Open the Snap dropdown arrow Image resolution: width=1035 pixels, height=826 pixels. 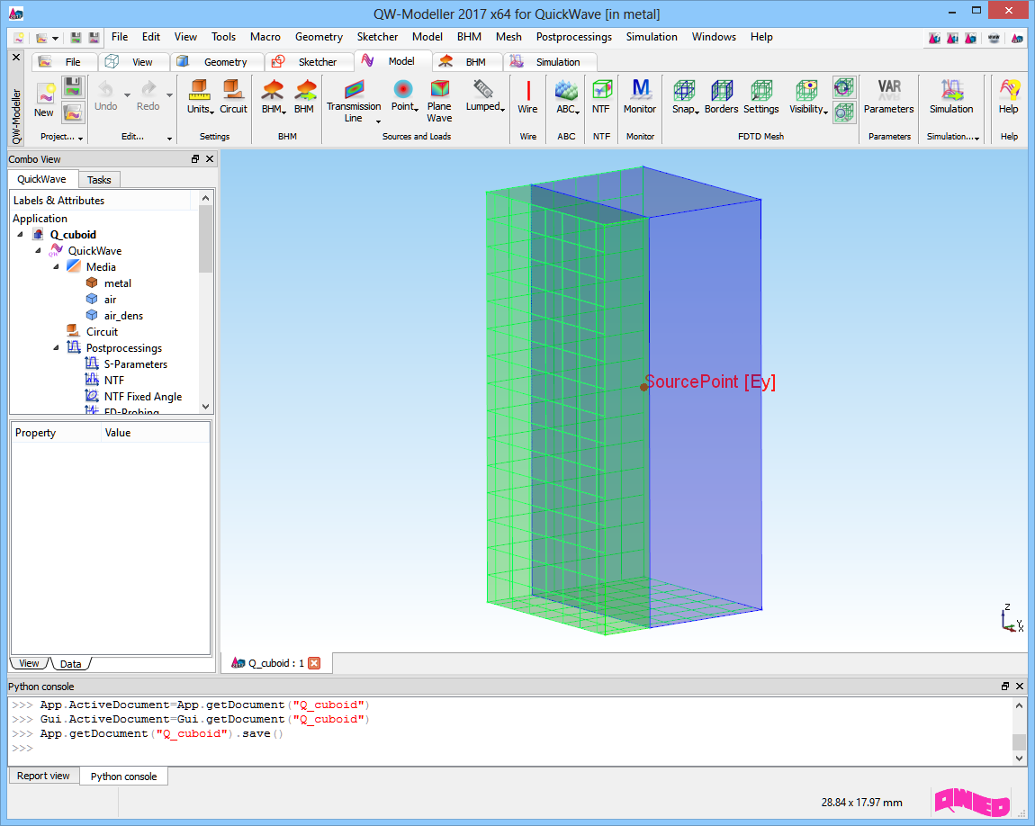[x=697, y=112]
